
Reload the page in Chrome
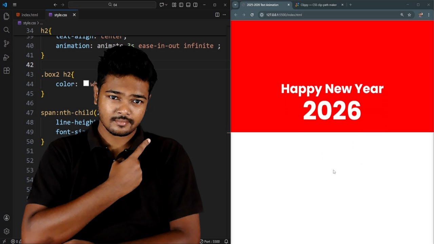pyautogui.click(x=252, y=15)
